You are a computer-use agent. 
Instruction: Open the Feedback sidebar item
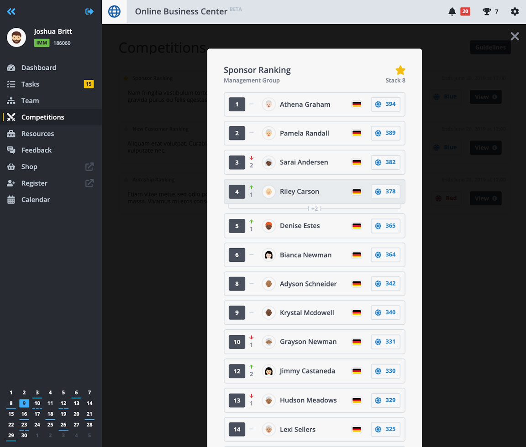[x=37, y=150]
